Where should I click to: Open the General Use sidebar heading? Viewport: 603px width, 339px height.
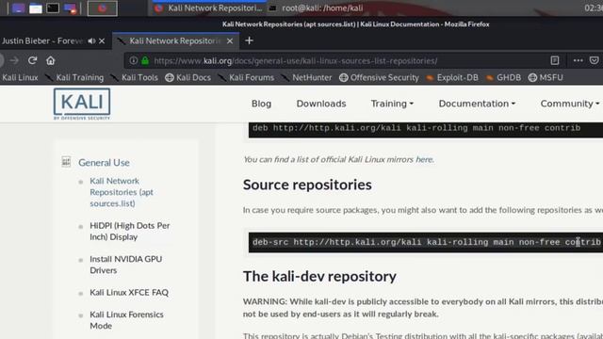click(x=104, y=163)
